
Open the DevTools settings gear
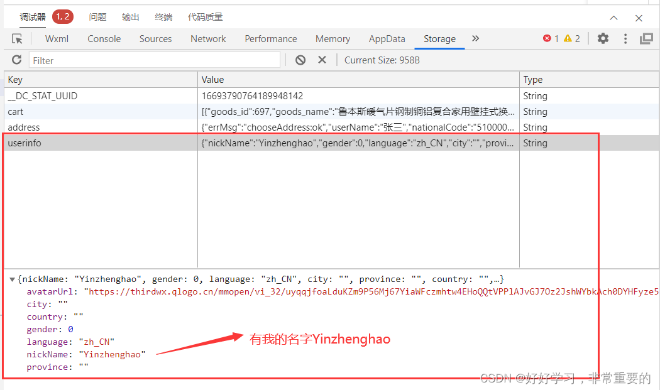603,38
